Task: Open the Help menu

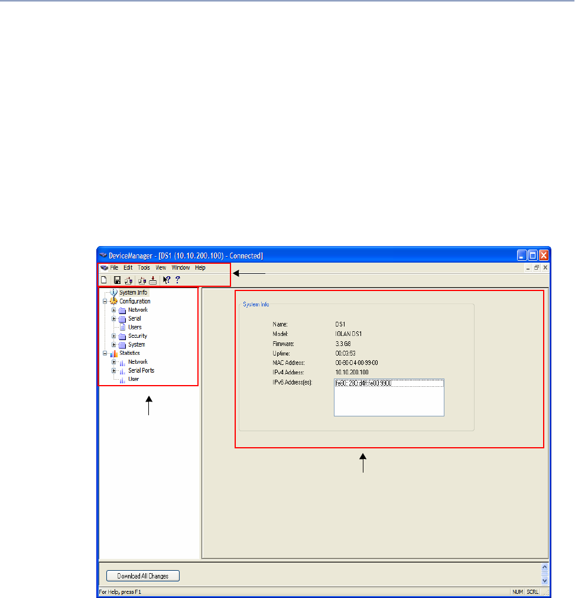Action: coord(200,268)
